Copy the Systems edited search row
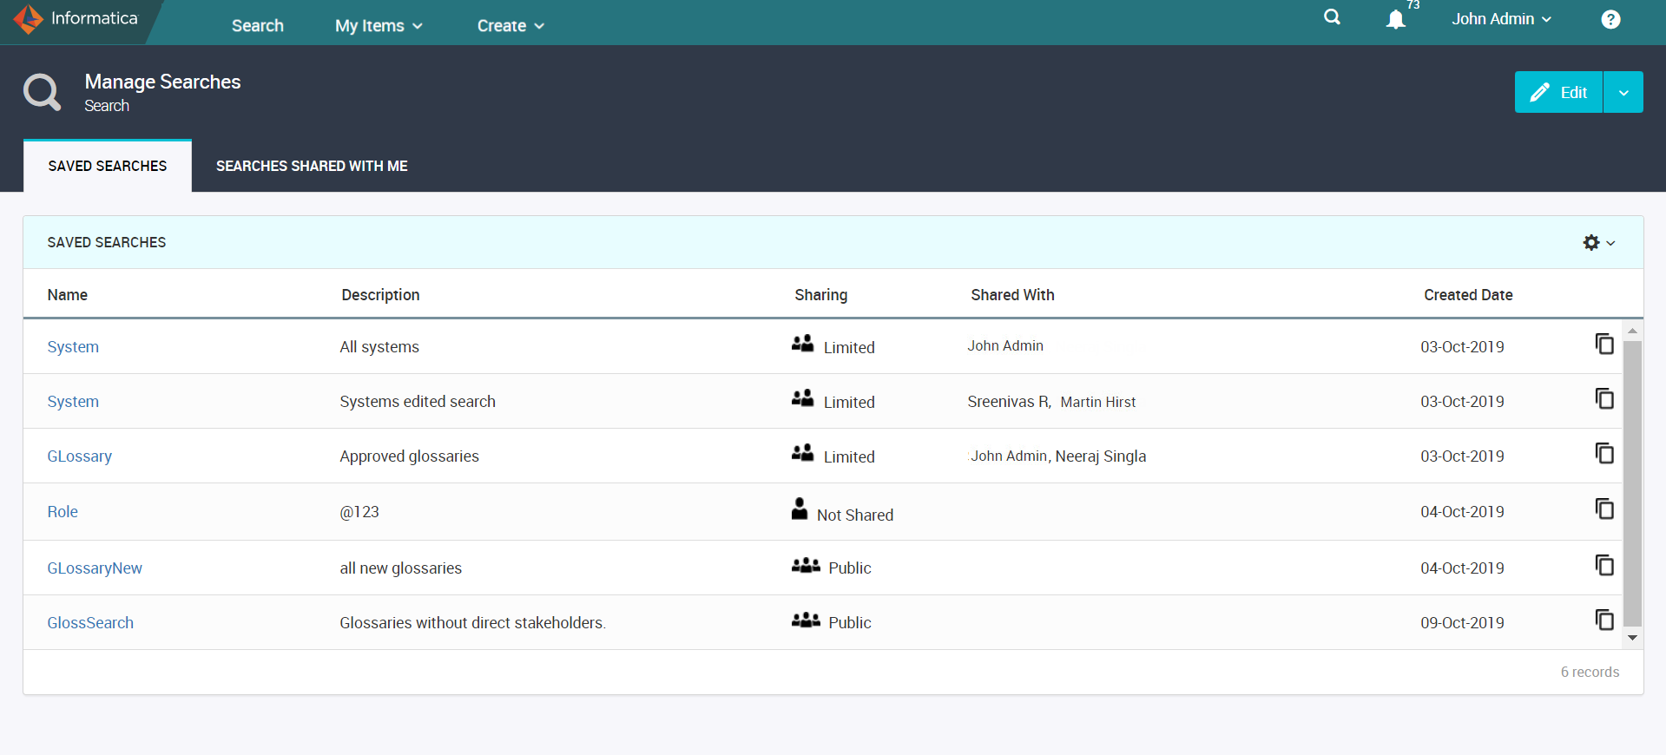This screenshot has height=755, width=1666. [1604, 398]
